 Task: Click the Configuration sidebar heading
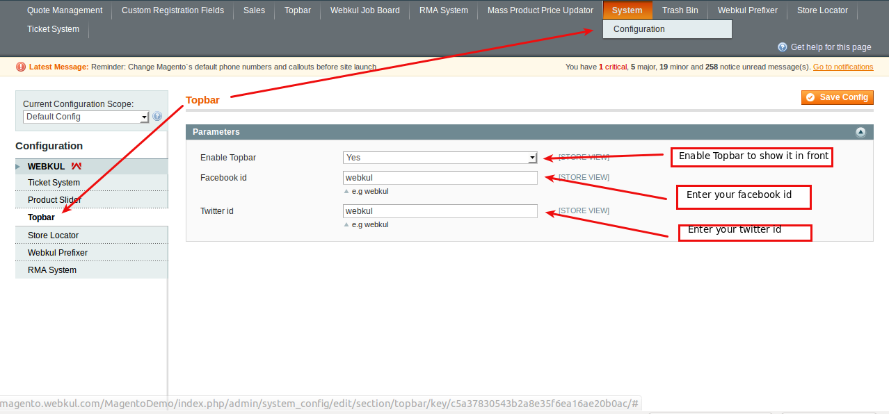coord(49,146)
